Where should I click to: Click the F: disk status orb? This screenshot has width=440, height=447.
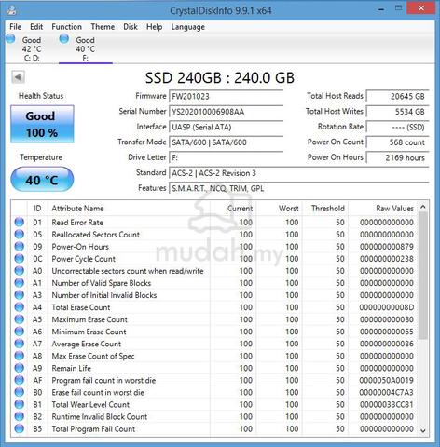click(64, 39)
